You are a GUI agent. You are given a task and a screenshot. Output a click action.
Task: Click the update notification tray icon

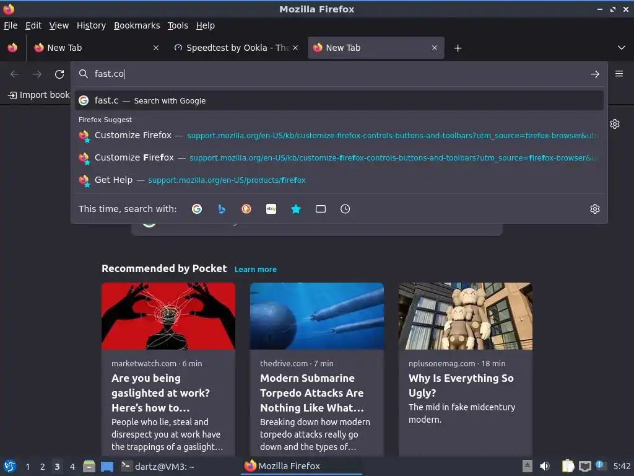pyautogui.click(x=601, y=465)
